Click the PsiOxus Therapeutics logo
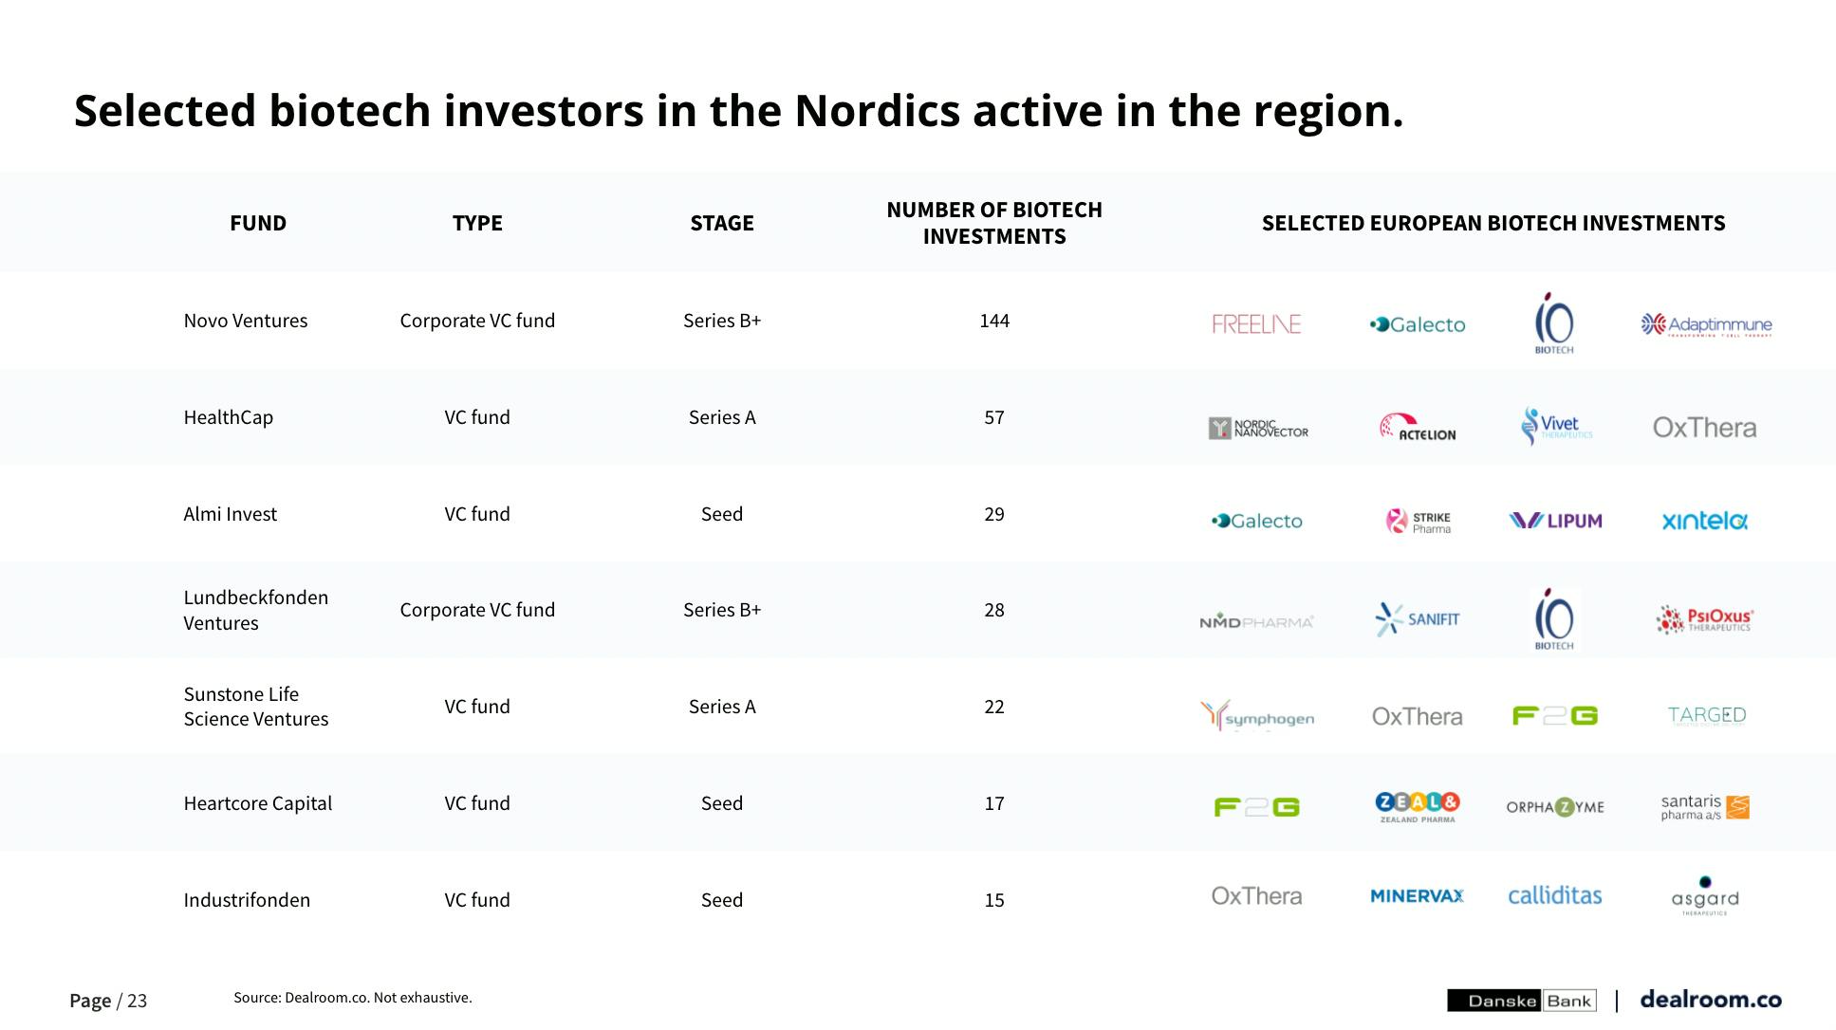This screenshot has width=1836, height=1030. (1704, 619)
